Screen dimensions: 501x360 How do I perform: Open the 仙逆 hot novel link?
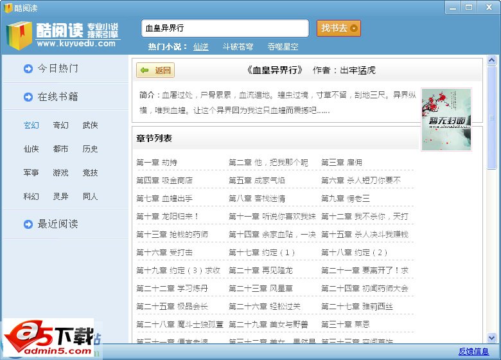201,47
